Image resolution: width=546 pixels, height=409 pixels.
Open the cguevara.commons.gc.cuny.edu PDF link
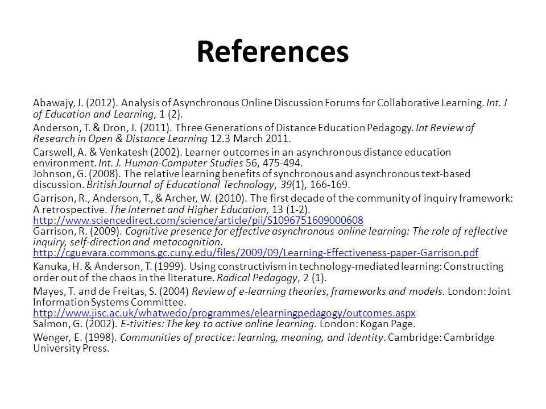tap(255, 252)
